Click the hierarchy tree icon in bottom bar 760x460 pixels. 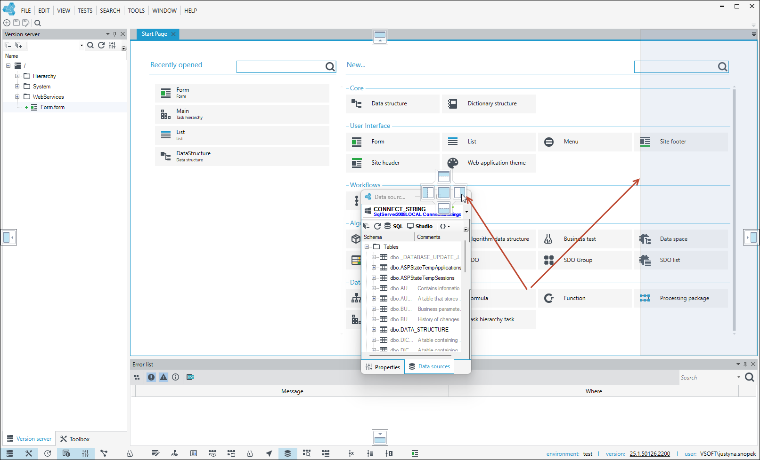point(175,453)
